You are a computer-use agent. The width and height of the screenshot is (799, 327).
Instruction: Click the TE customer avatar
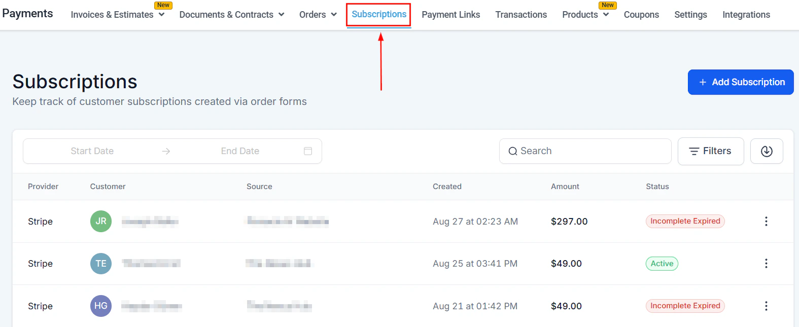pyautogui.click(x=100, y=264)
